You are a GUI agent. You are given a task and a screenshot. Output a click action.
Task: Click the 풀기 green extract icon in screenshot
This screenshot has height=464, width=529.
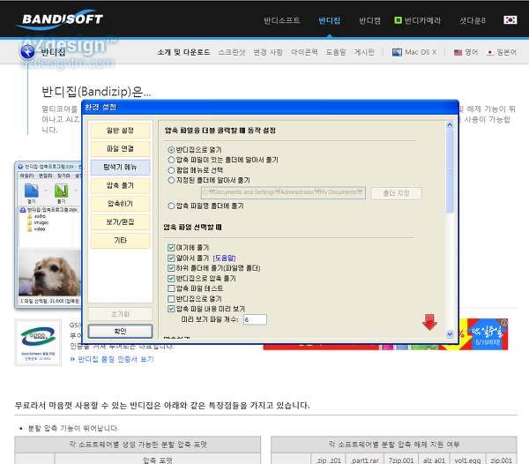pos(62,191)
